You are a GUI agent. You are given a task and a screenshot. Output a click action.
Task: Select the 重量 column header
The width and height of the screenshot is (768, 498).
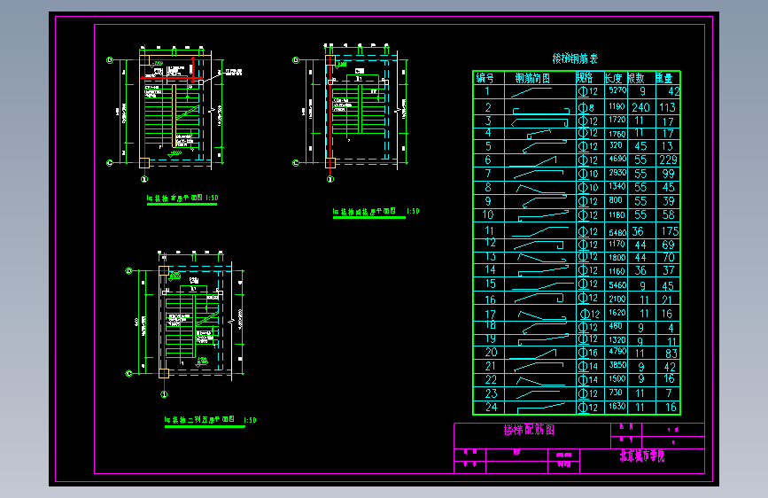pyautogui.click(x=663, y=78)
